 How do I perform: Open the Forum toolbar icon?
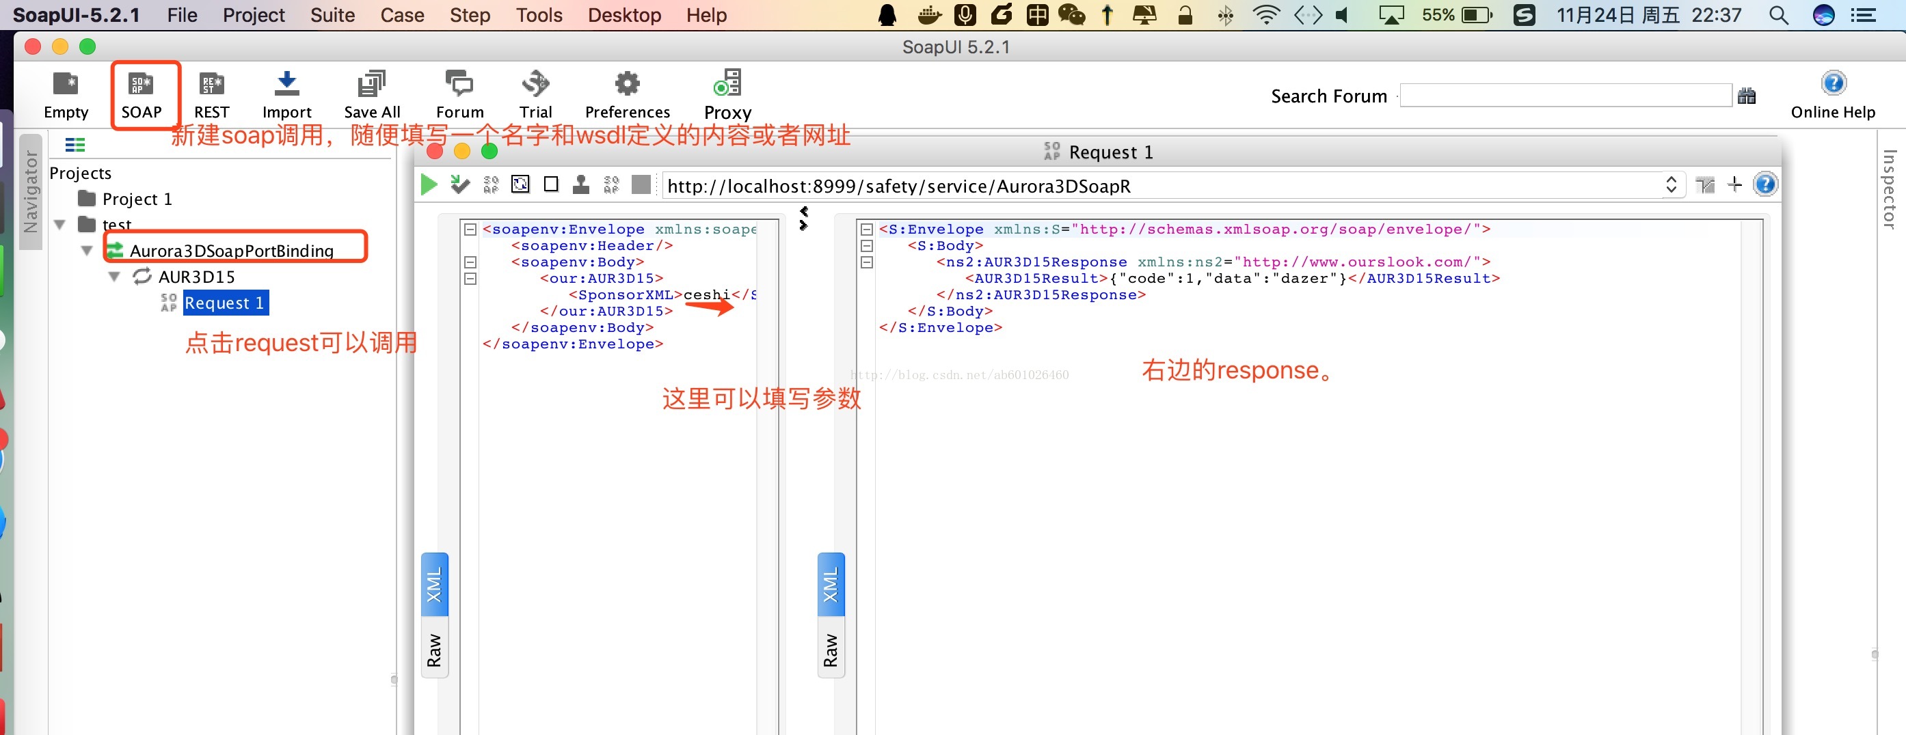(x=459, y=95)
